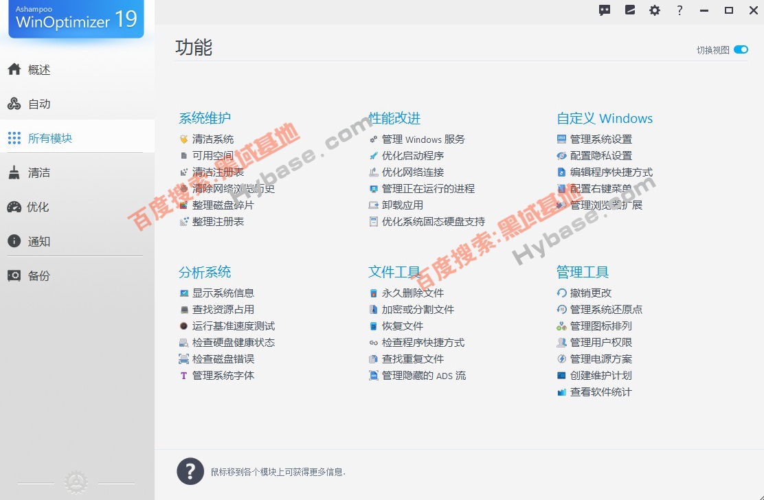764x500 pixels.
Task: Click user icon beside 管理用户权限
Action: tap(561, 343)
